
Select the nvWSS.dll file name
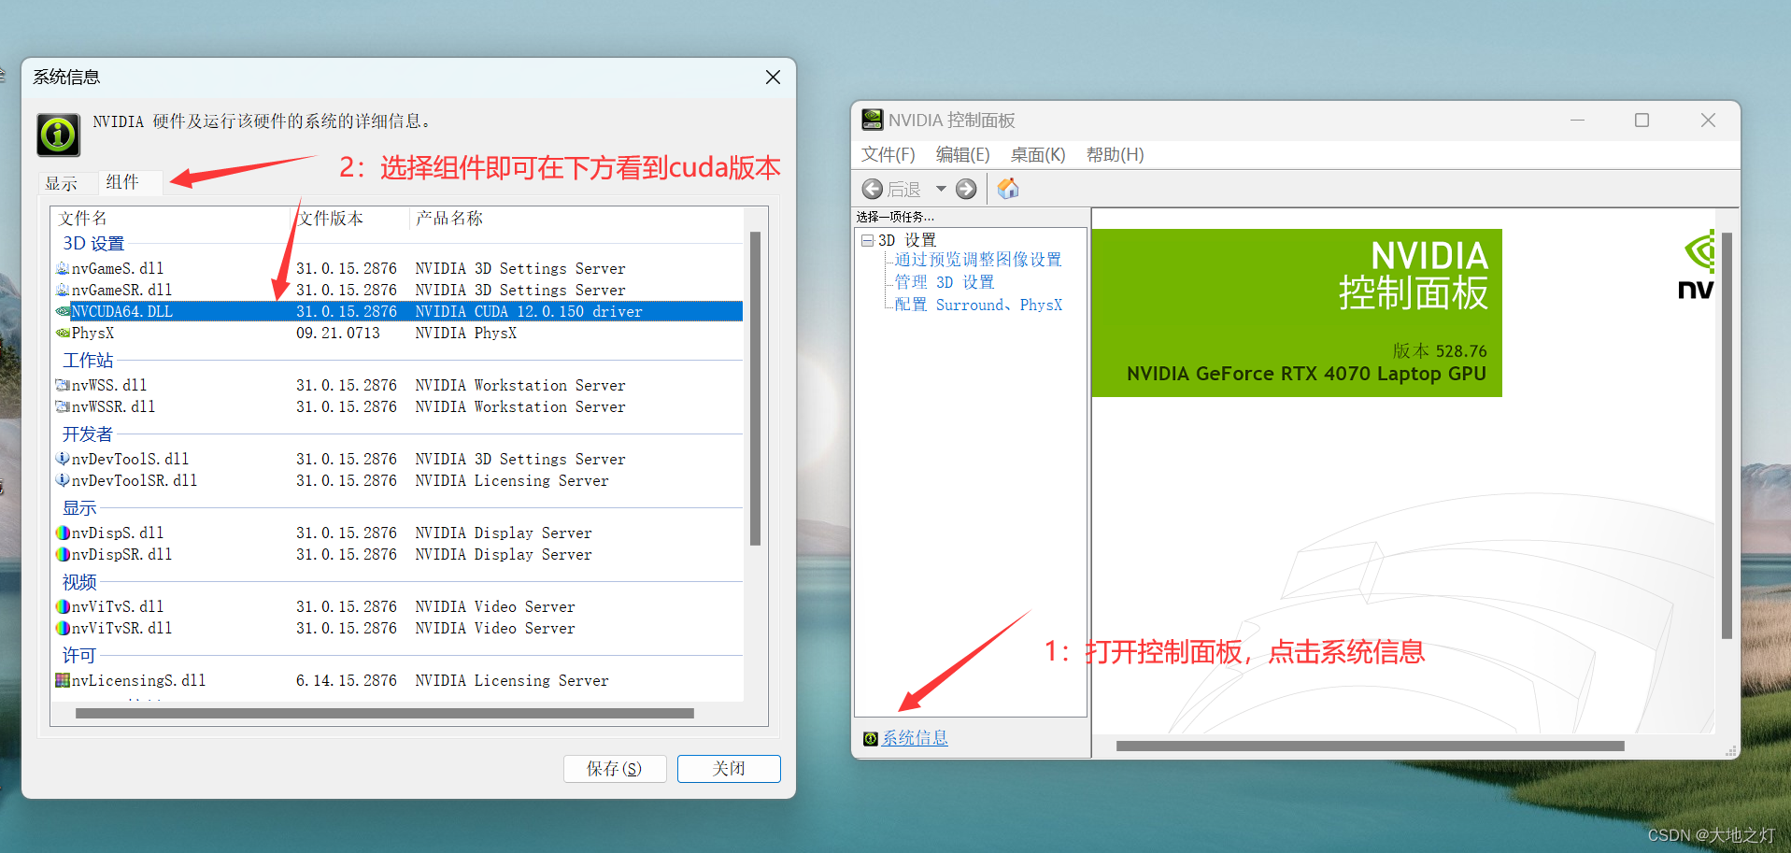pyautogui.click(x=109, y=385)
